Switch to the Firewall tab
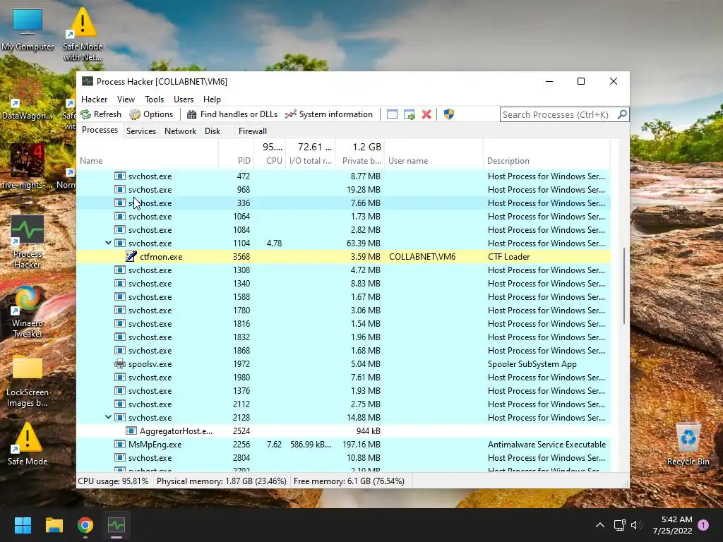This screenshot has width=723, height=542. tap(253, 131)
